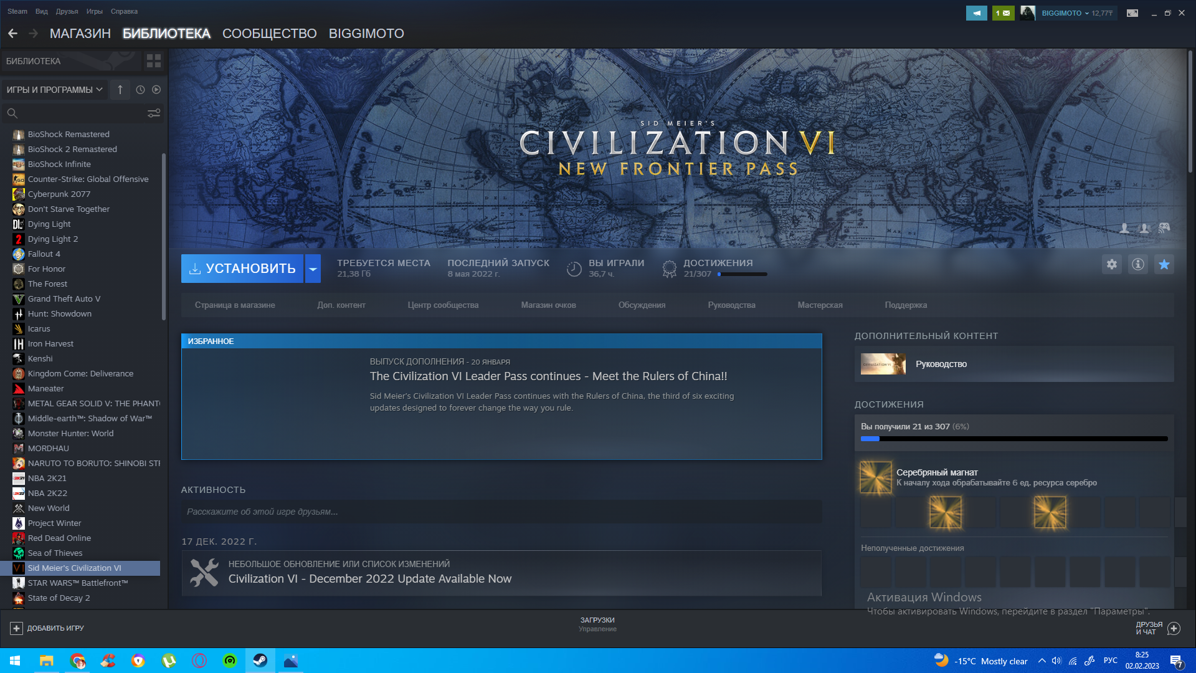Image resolution: width=1196 pixels, height=673 pixels.
Task: Switch to Big Picture mode icon
Action: click(1132, 13)
